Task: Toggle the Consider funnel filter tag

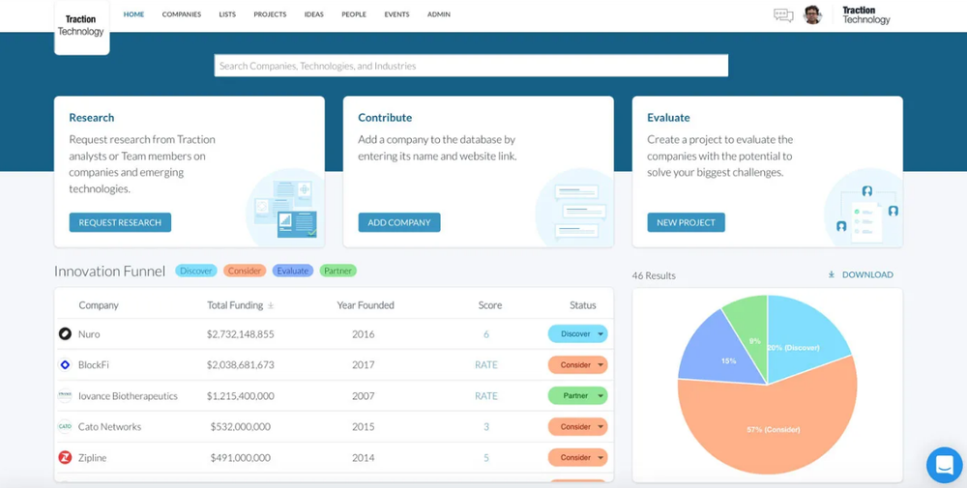Action: click(x=245, y=271)
